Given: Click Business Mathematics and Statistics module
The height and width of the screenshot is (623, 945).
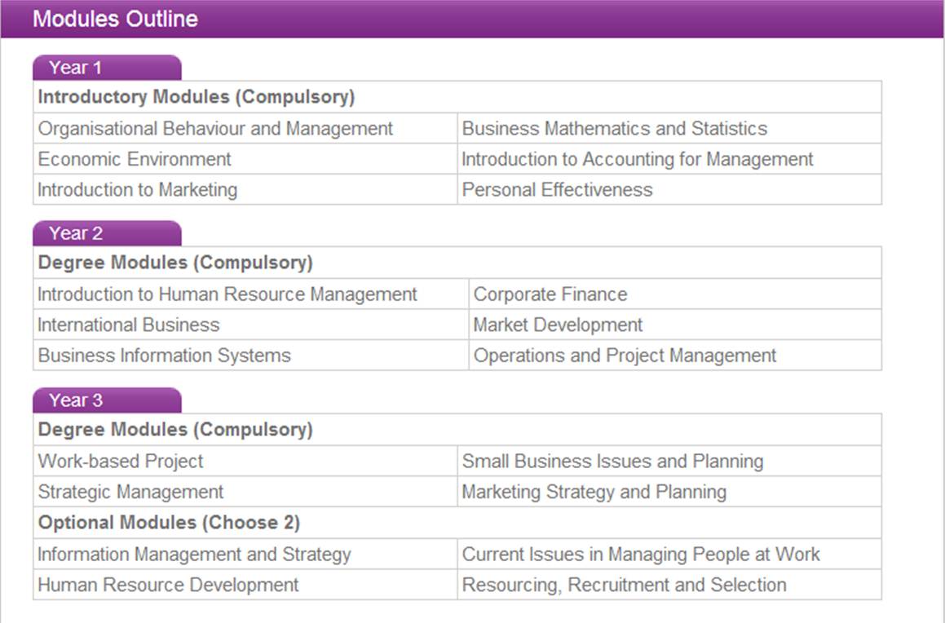Looking at the screenshot, I should pyautogui.click(x=614, y=129).
